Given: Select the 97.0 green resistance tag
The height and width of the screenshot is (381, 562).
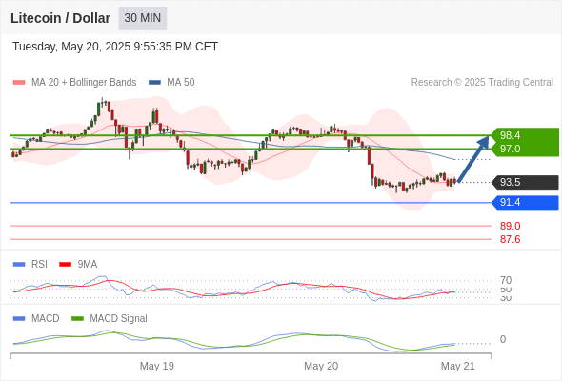Looking at the screenshot, I should pyautogui.click(x=525, y=149).
